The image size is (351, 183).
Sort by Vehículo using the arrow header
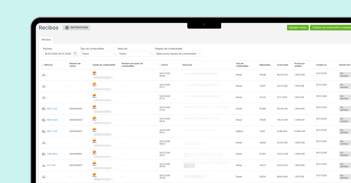pos(47,65)
